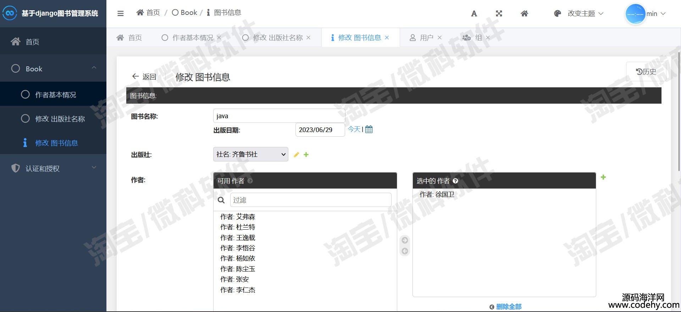Click the 今天 today link

coord(354,129)
